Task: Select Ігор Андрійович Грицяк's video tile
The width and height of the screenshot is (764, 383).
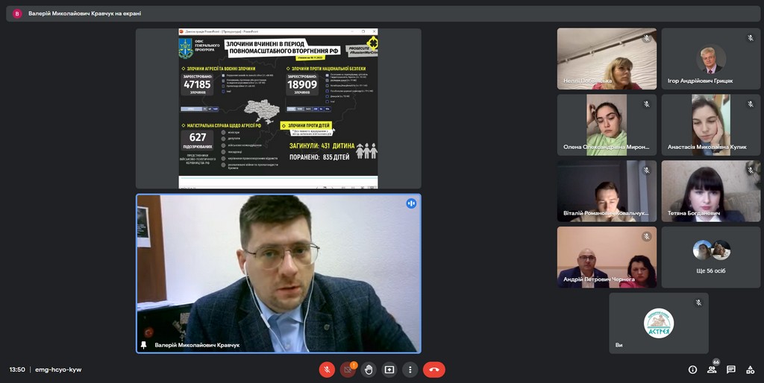Action: [x=710, y=59]
